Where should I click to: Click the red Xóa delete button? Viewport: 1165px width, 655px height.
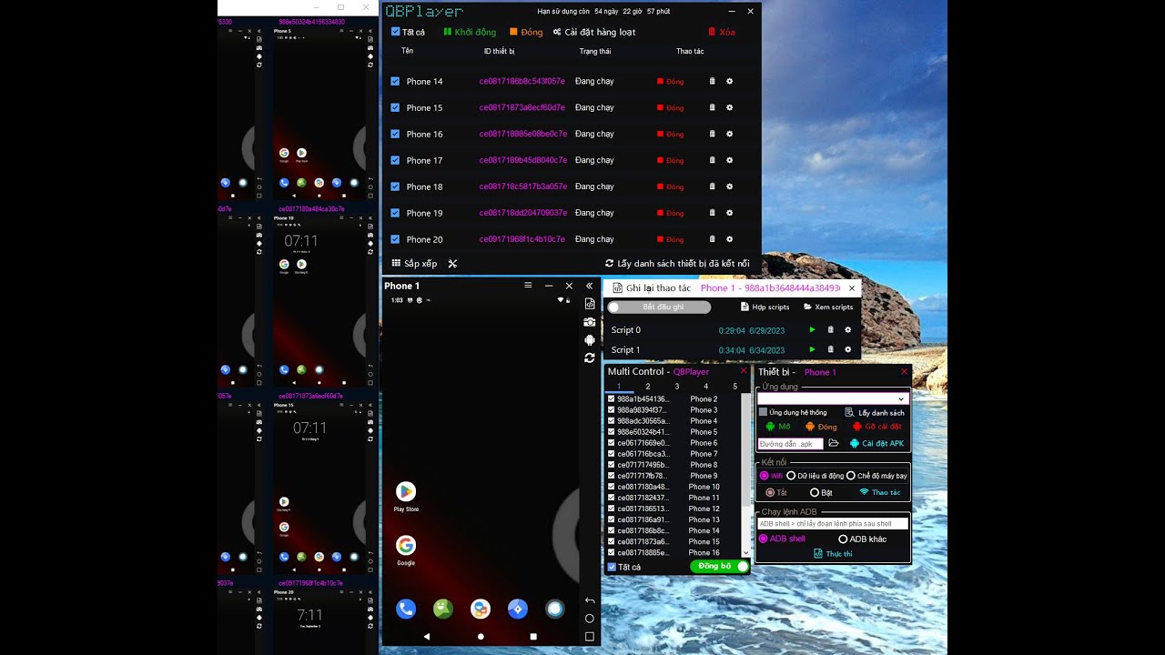coord(721,32)
